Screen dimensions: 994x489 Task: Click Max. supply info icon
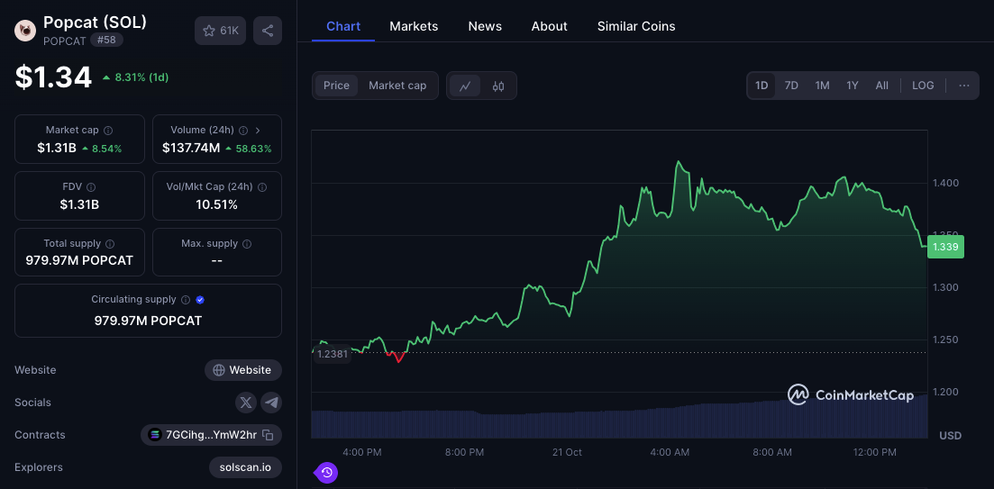pos(247,243)
